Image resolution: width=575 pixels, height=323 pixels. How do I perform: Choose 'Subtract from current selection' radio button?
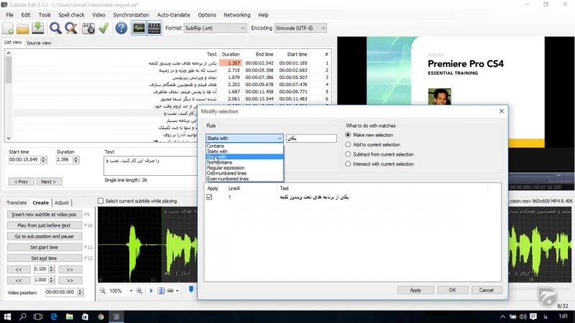pos(349,154)
